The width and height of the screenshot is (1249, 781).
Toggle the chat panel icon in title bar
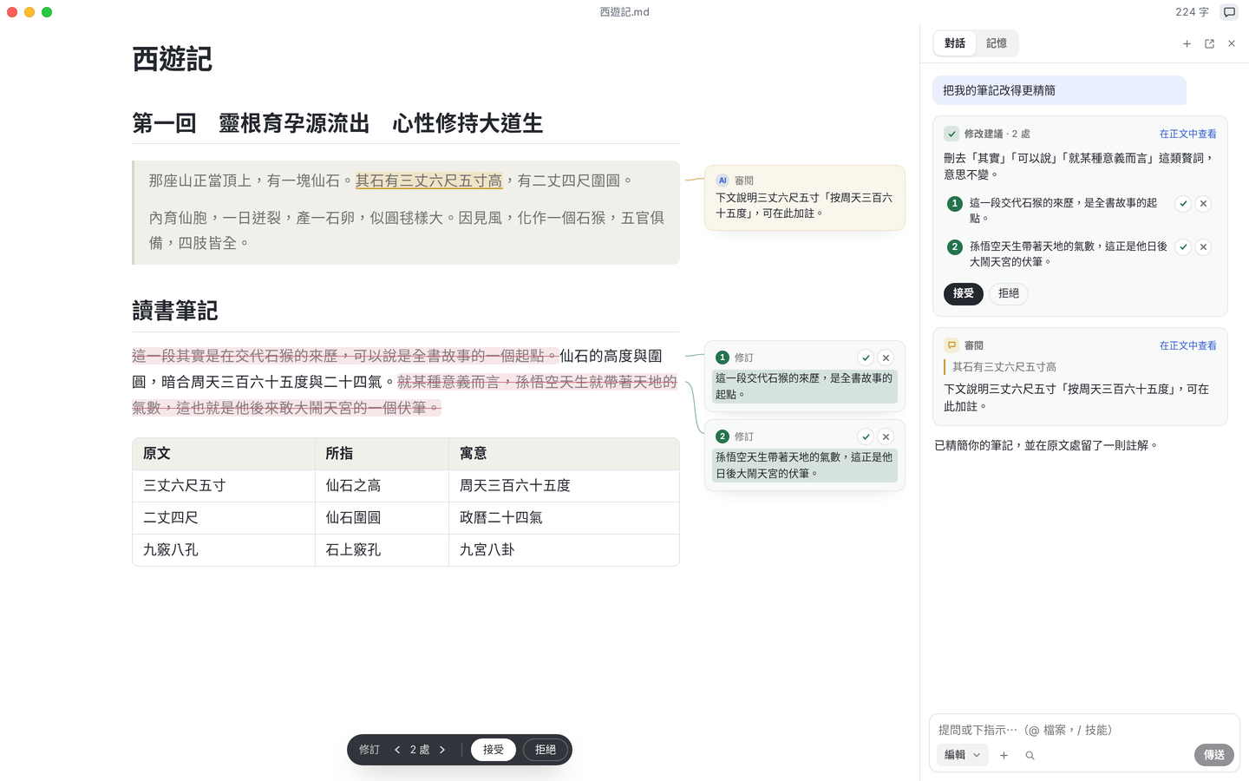click(x=1229, y=12)
